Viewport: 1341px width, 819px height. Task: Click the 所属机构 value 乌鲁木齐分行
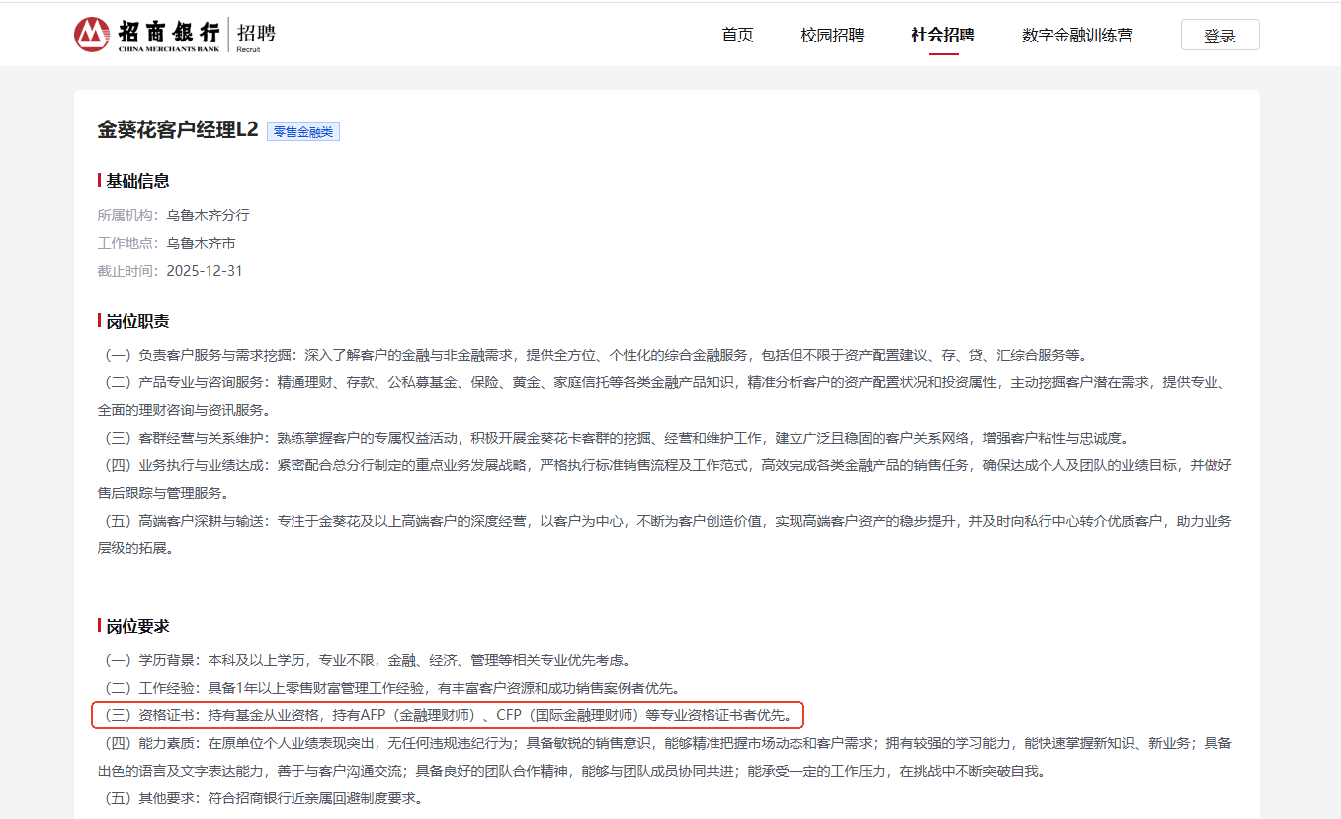tap(208, 215)
